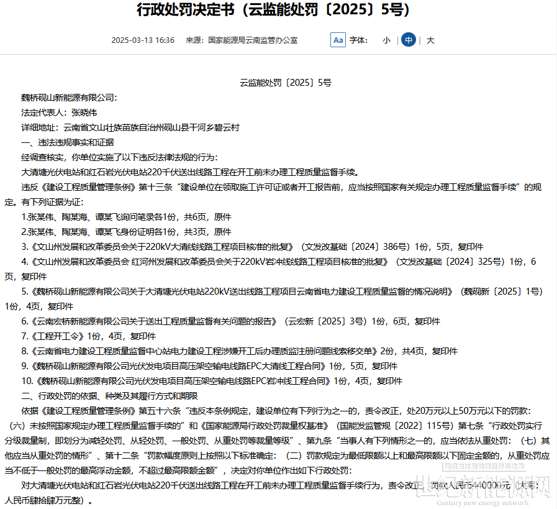Click section heading 一、违法违规事实和证据

(63, 142)
